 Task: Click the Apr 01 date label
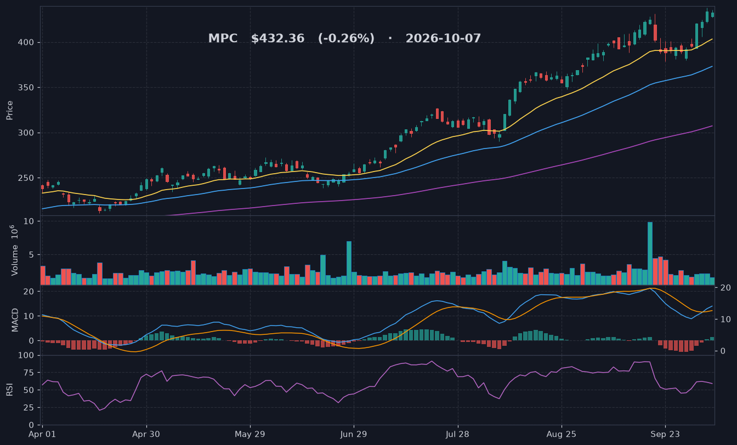[x=42, y=434]
